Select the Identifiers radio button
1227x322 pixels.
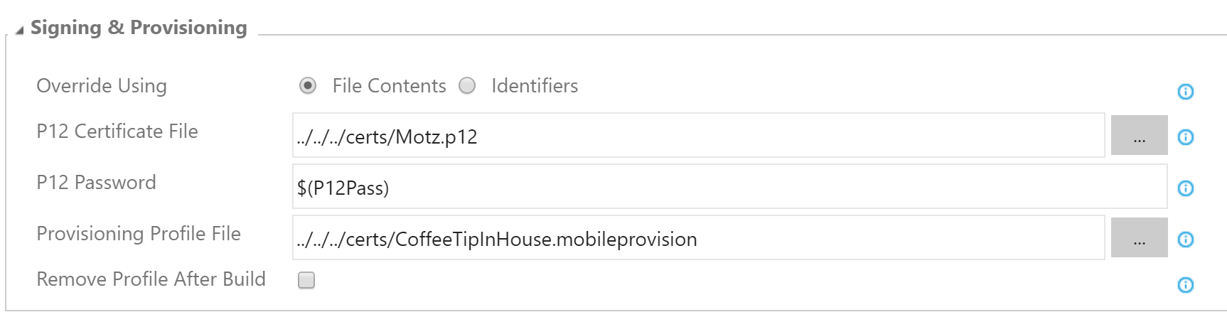pos(467,86)
